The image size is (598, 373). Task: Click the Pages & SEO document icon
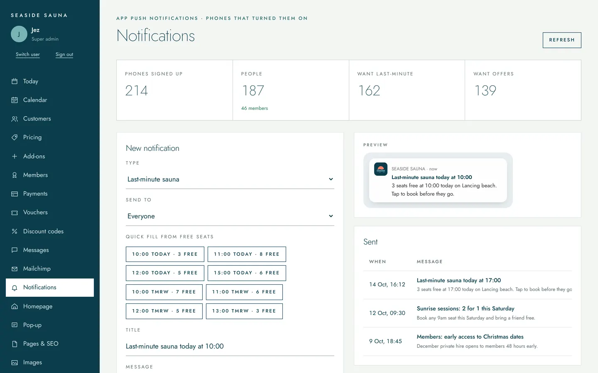(15, 344)
